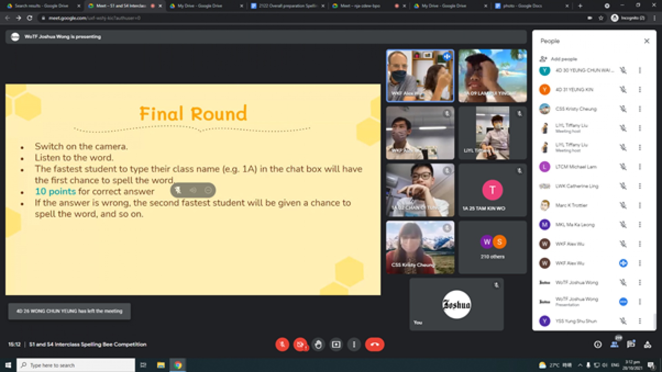Switch to Search results - Google Drive tab
The height and width of the screenshot is (372, 662).
point(41,6)
